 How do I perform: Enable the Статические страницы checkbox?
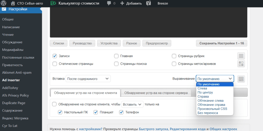coord(55,64)
